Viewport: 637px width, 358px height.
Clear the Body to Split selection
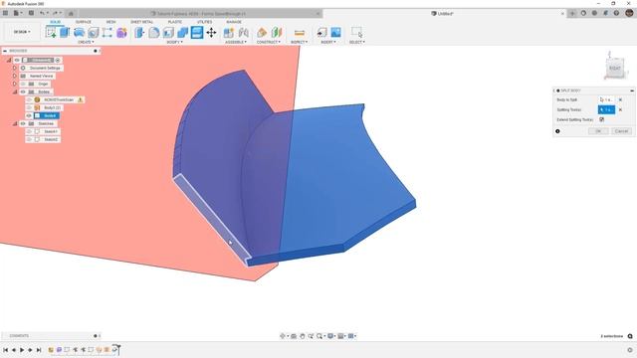tap(620, 99)
